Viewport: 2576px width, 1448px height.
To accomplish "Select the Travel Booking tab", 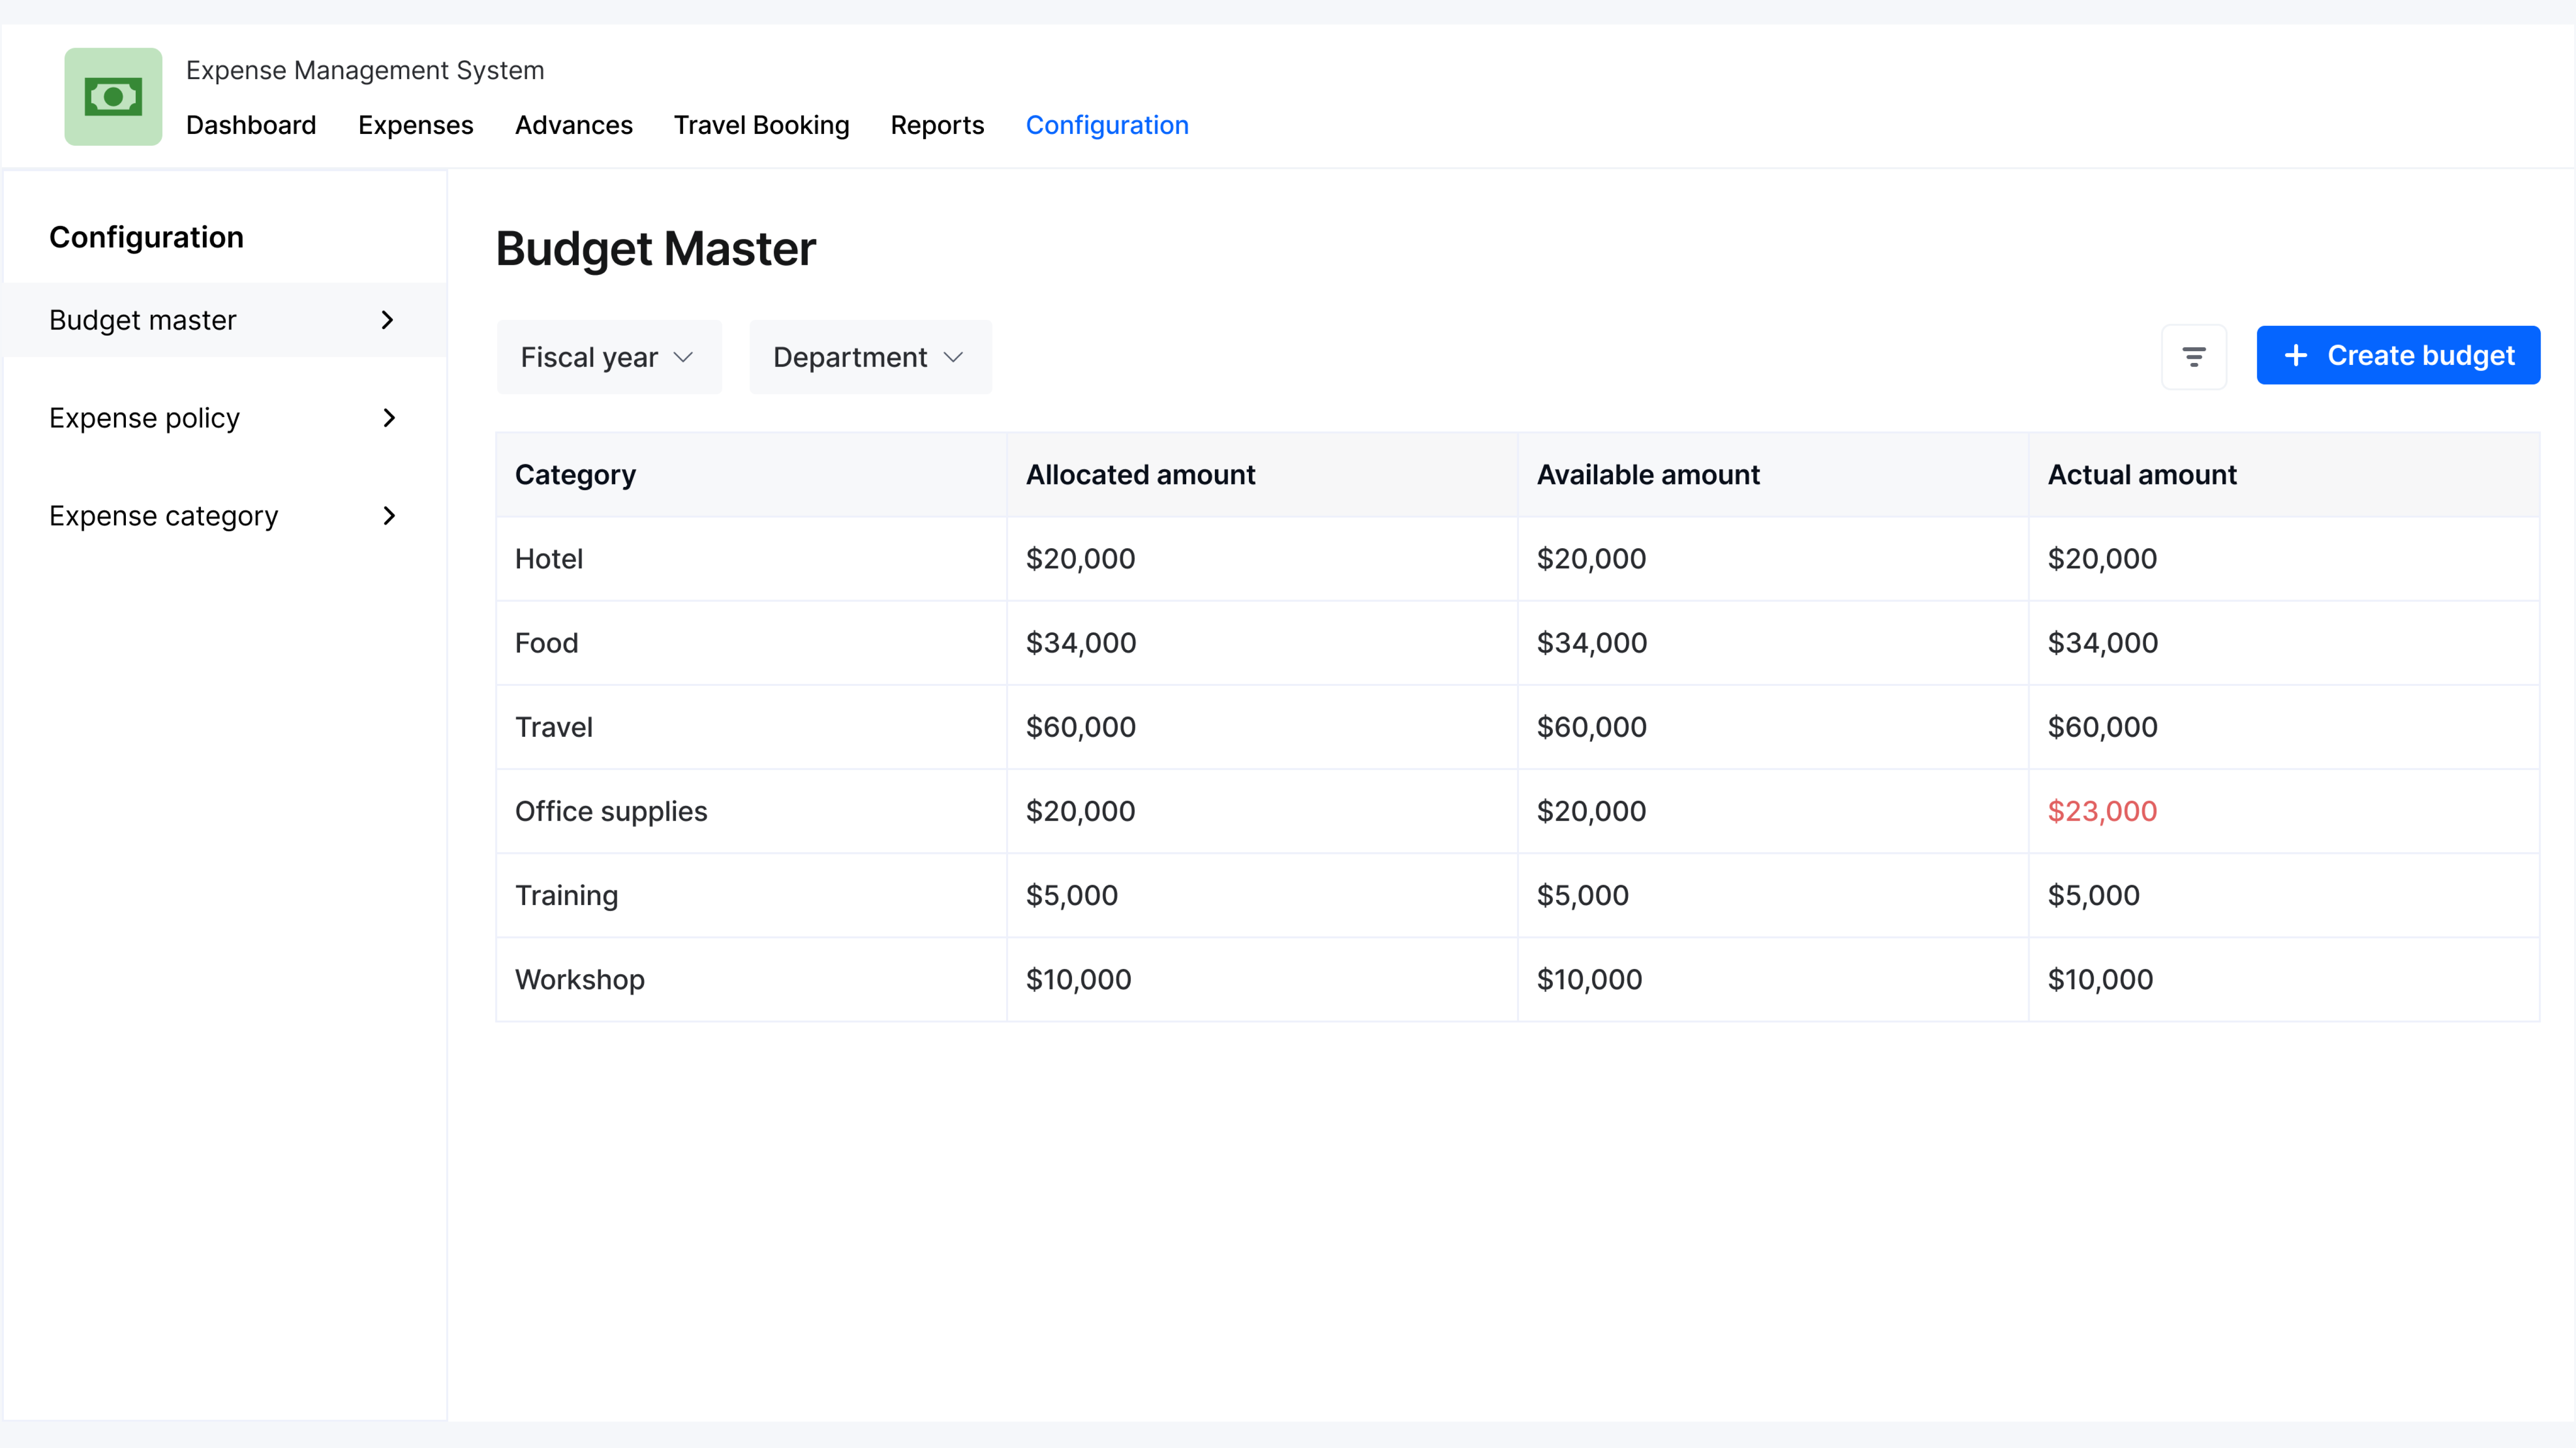I will click(x=762, y=125).
